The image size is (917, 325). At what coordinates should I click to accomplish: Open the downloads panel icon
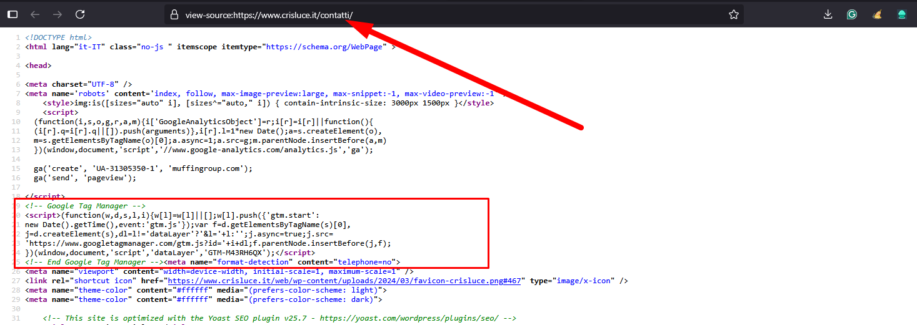click(x=828, y=14)
